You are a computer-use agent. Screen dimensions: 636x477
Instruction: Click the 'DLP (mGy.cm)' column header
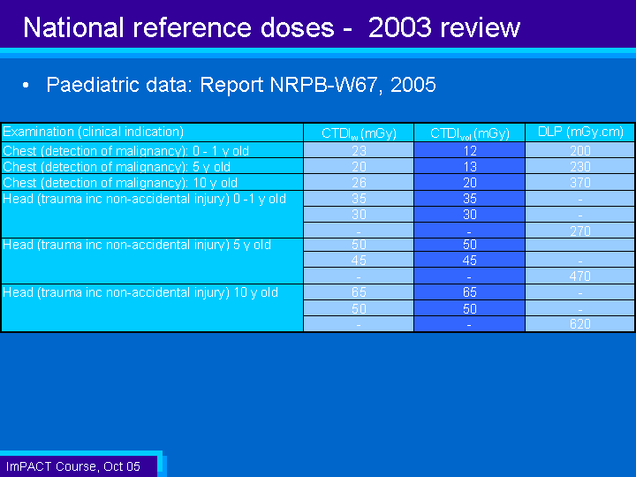(580, 132)
